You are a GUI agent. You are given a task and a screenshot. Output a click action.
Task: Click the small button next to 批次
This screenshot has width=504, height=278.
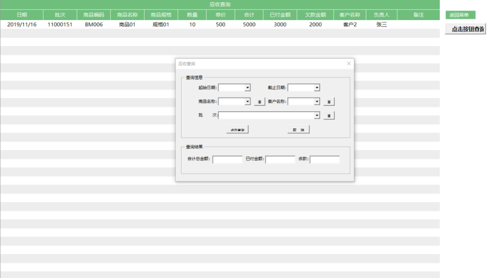click(x=329, y=116)
